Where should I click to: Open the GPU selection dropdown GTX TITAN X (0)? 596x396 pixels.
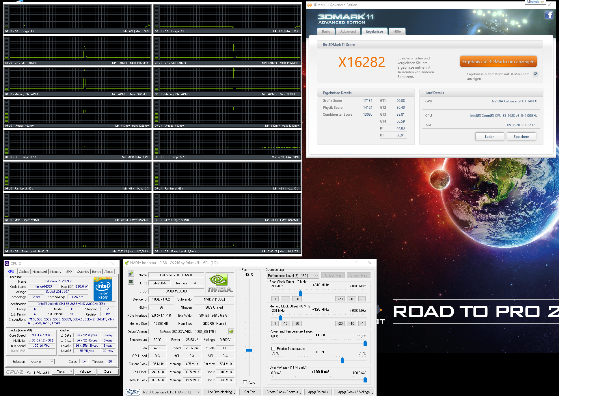point(172,392)
